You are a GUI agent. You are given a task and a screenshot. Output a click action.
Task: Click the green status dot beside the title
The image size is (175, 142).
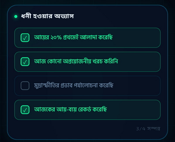[16, 16]
